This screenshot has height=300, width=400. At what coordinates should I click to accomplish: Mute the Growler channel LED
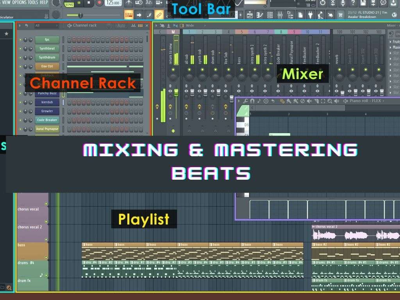pyautogui.click(x=20, y=111)
